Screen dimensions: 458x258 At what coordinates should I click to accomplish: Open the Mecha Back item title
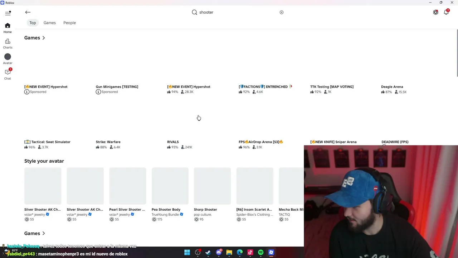click(291, 210)
